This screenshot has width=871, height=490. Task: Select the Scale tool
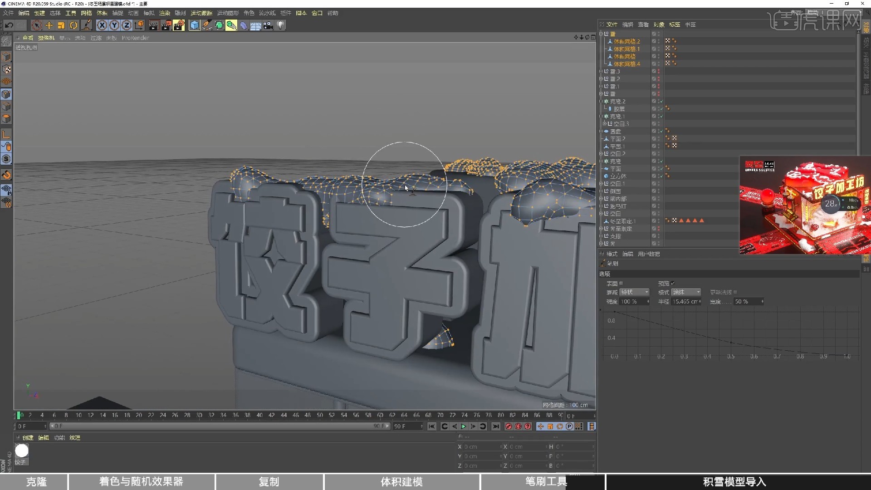point(61,25)
